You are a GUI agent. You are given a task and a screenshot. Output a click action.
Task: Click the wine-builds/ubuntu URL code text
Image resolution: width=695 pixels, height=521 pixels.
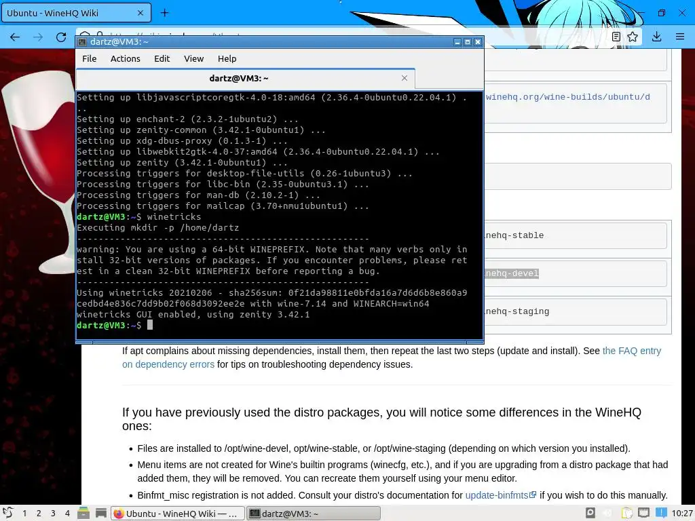(568, 97)
